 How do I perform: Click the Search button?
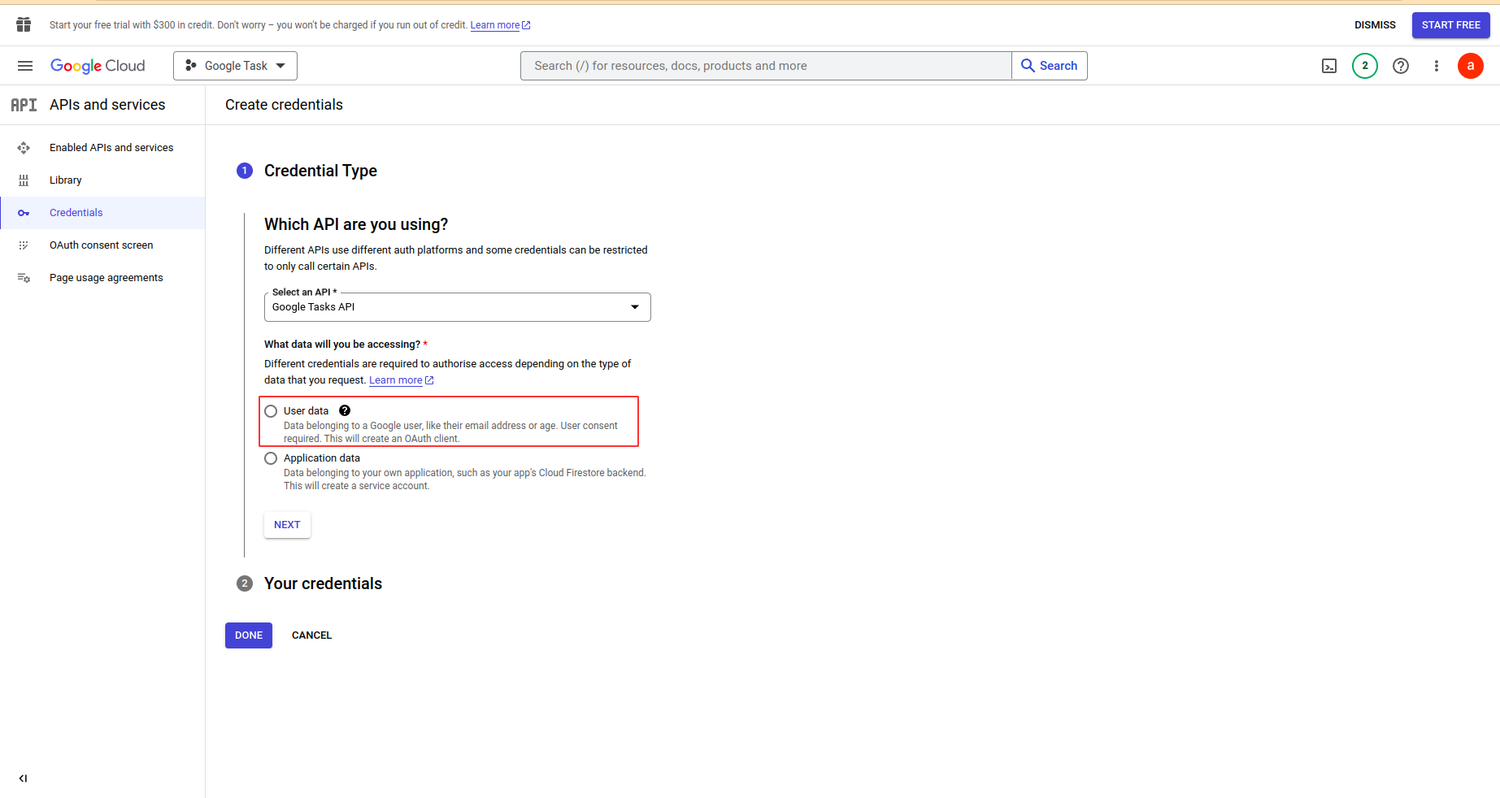pos(1050,66)
